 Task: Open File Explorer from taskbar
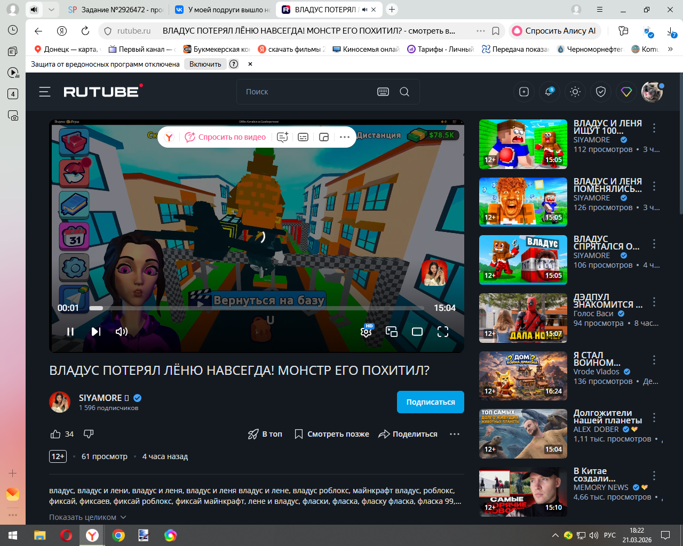[x=39, y=535]
